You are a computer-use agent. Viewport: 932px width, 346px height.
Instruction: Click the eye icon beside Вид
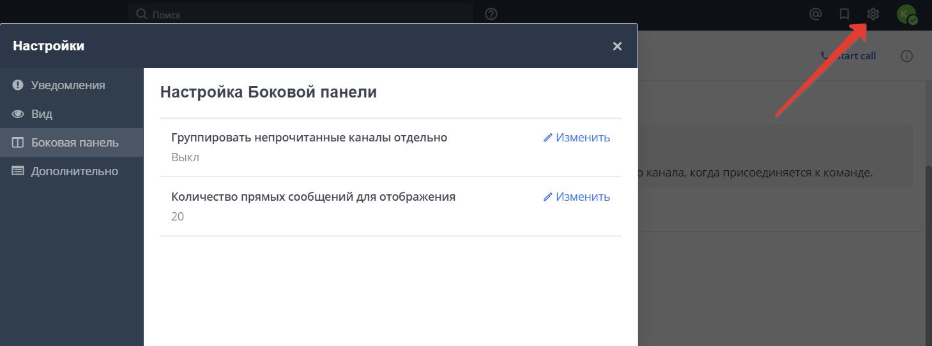point(18,114)
